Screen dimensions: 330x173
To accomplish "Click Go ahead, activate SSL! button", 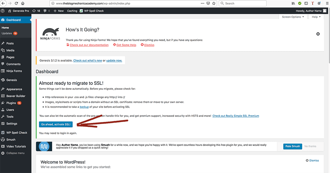I will click(x=56, y=124).
